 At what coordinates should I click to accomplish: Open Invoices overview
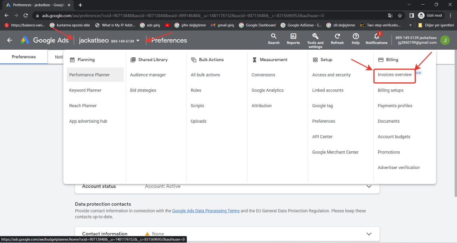coord(395,75)
